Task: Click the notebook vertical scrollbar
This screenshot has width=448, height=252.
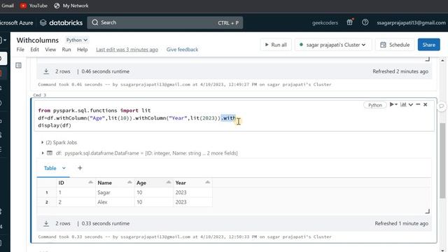Action: (x=442, y=160)
